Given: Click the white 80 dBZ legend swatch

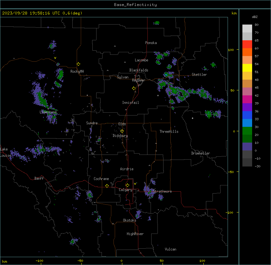Looking at the screenshot, I should coord(247,29).
